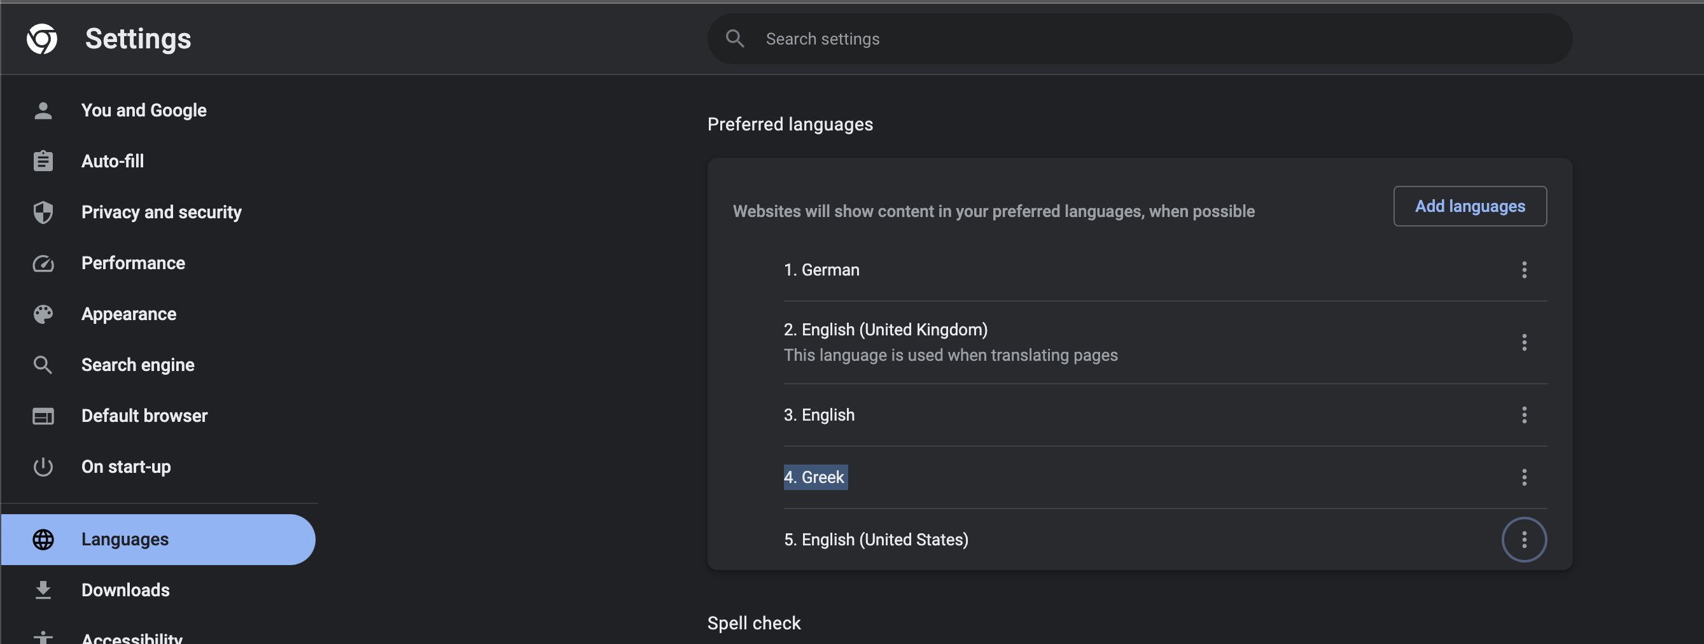Open the menu for English (United States)
1704x644 pixels.
1525,540
